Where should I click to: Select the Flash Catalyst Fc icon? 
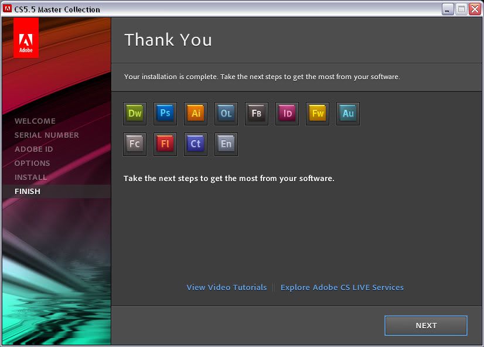tap(135, 144)
